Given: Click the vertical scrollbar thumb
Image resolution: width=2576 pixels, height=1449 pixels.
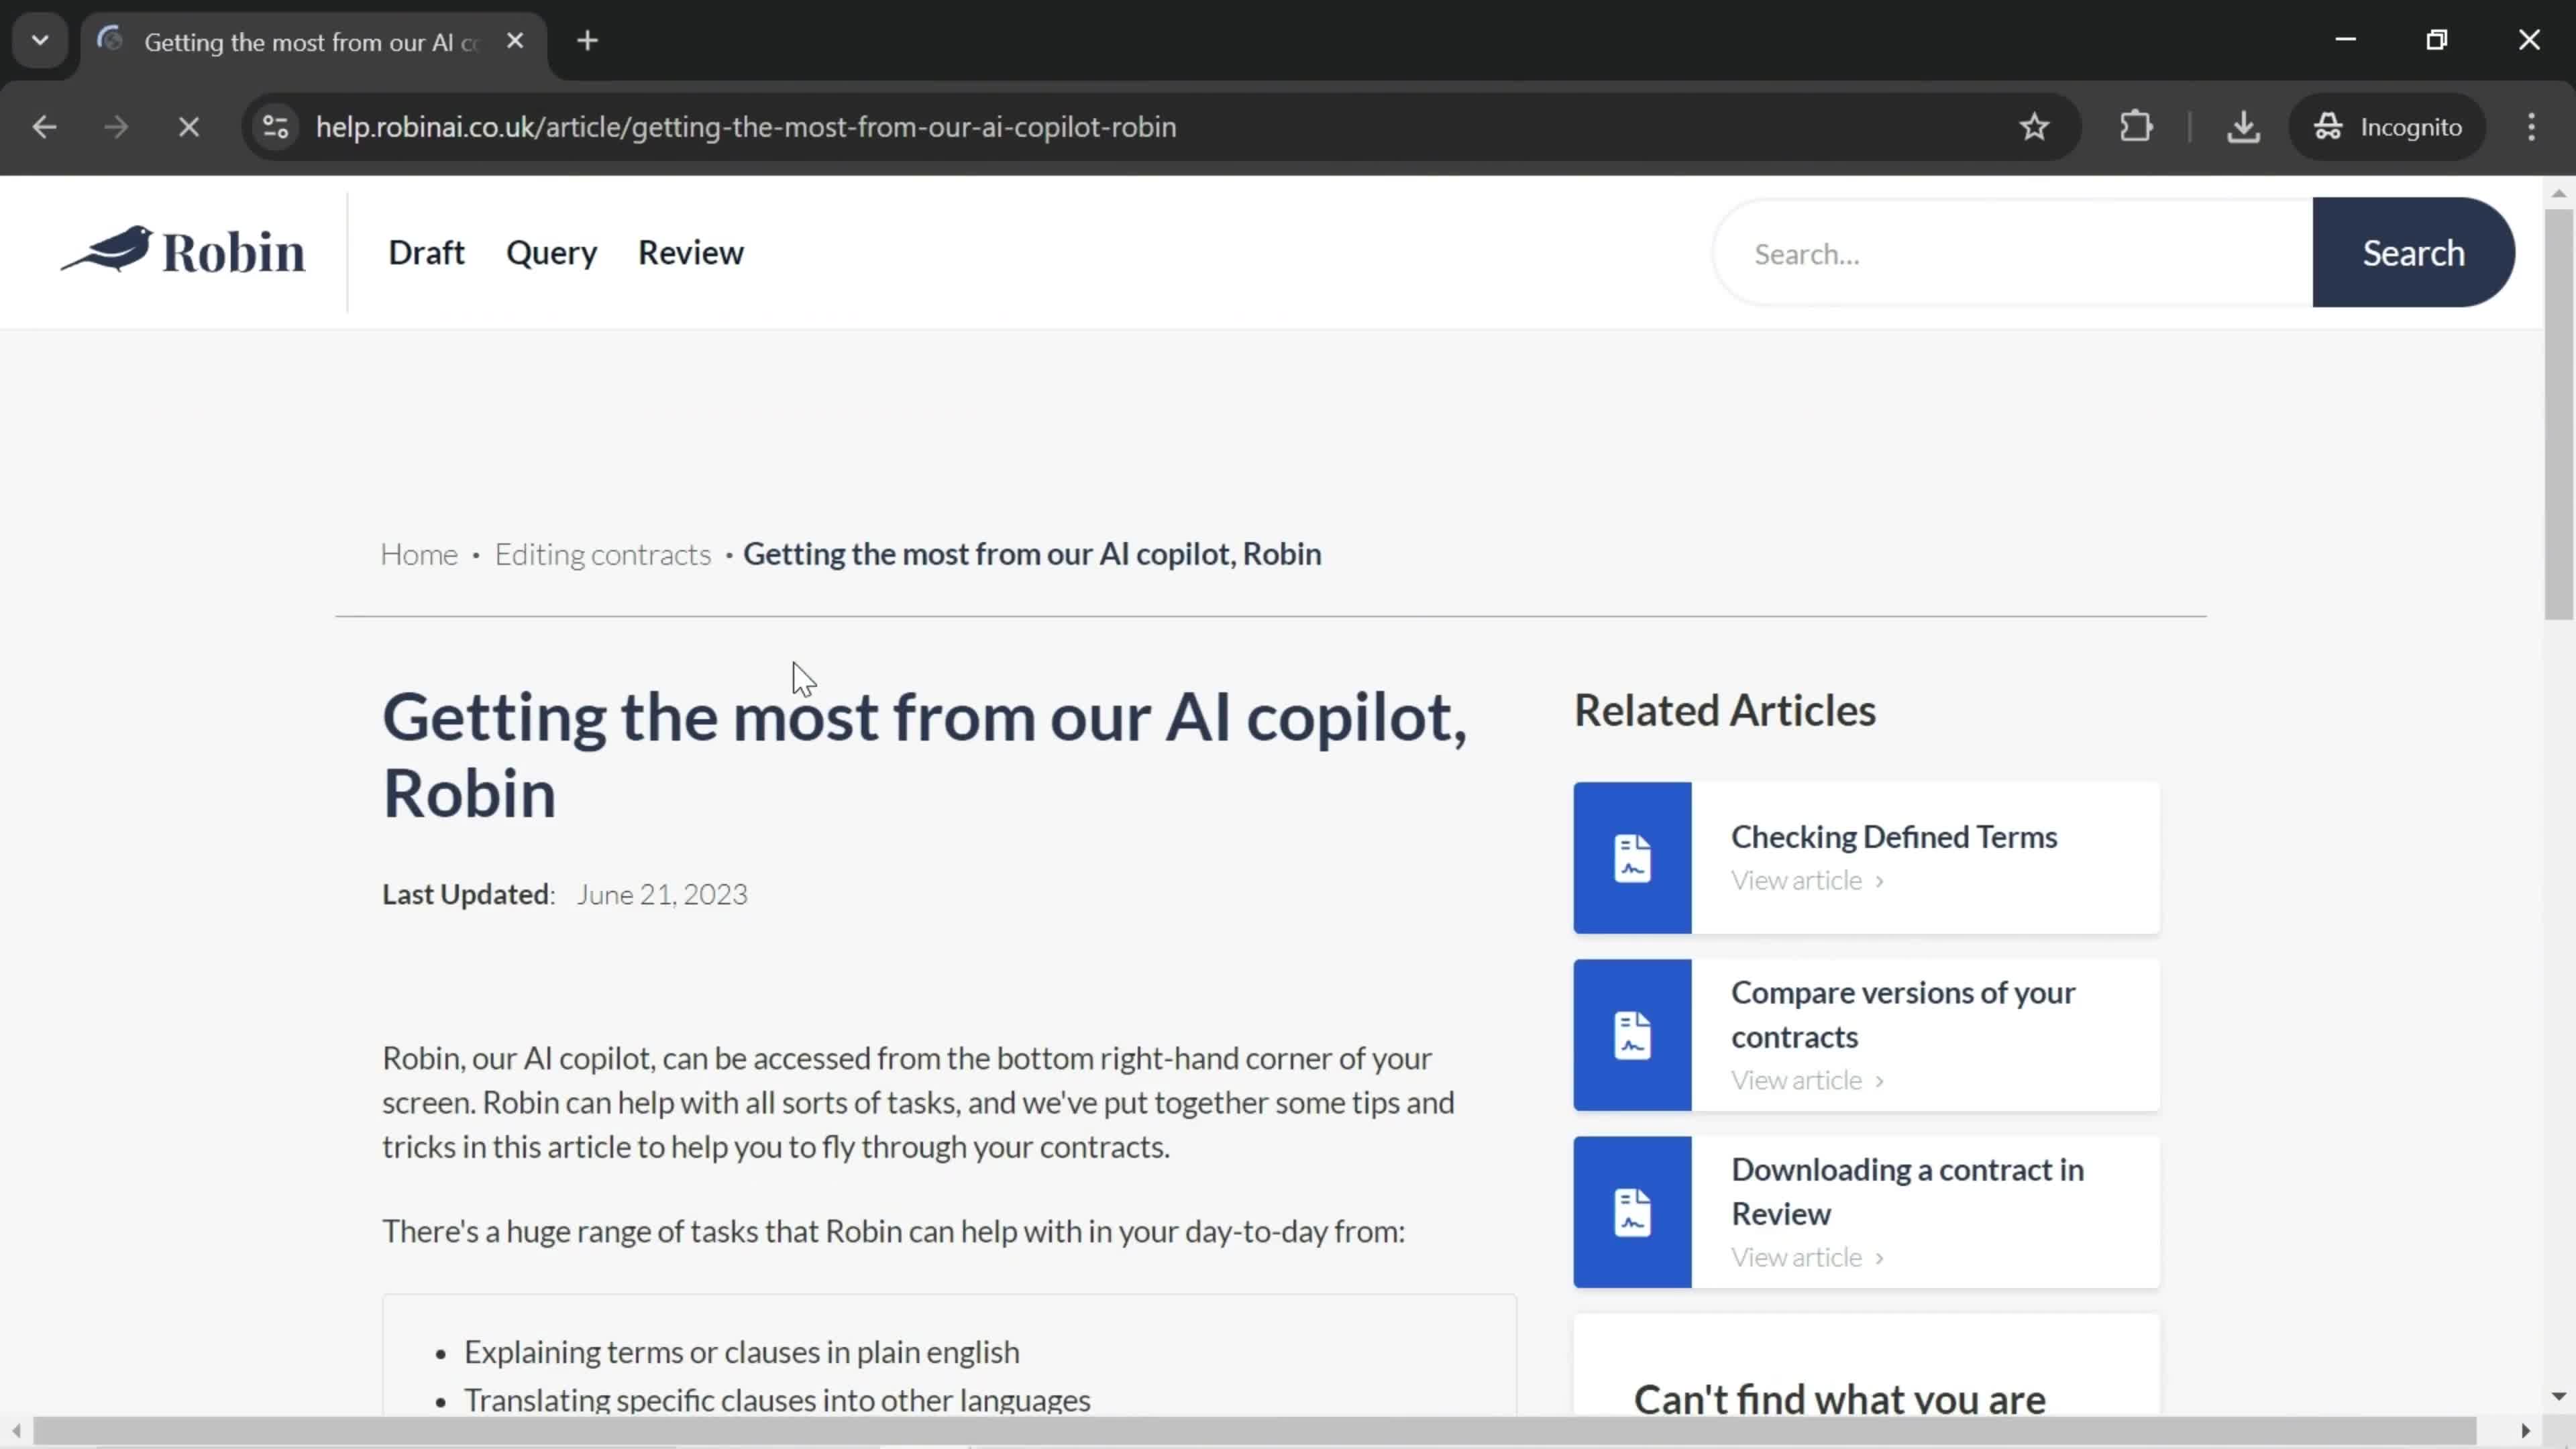Looking at the screenshot, I should pos(2559,414).
